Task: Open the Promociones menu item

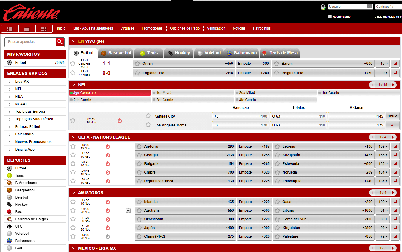Action: click(152, 28)
